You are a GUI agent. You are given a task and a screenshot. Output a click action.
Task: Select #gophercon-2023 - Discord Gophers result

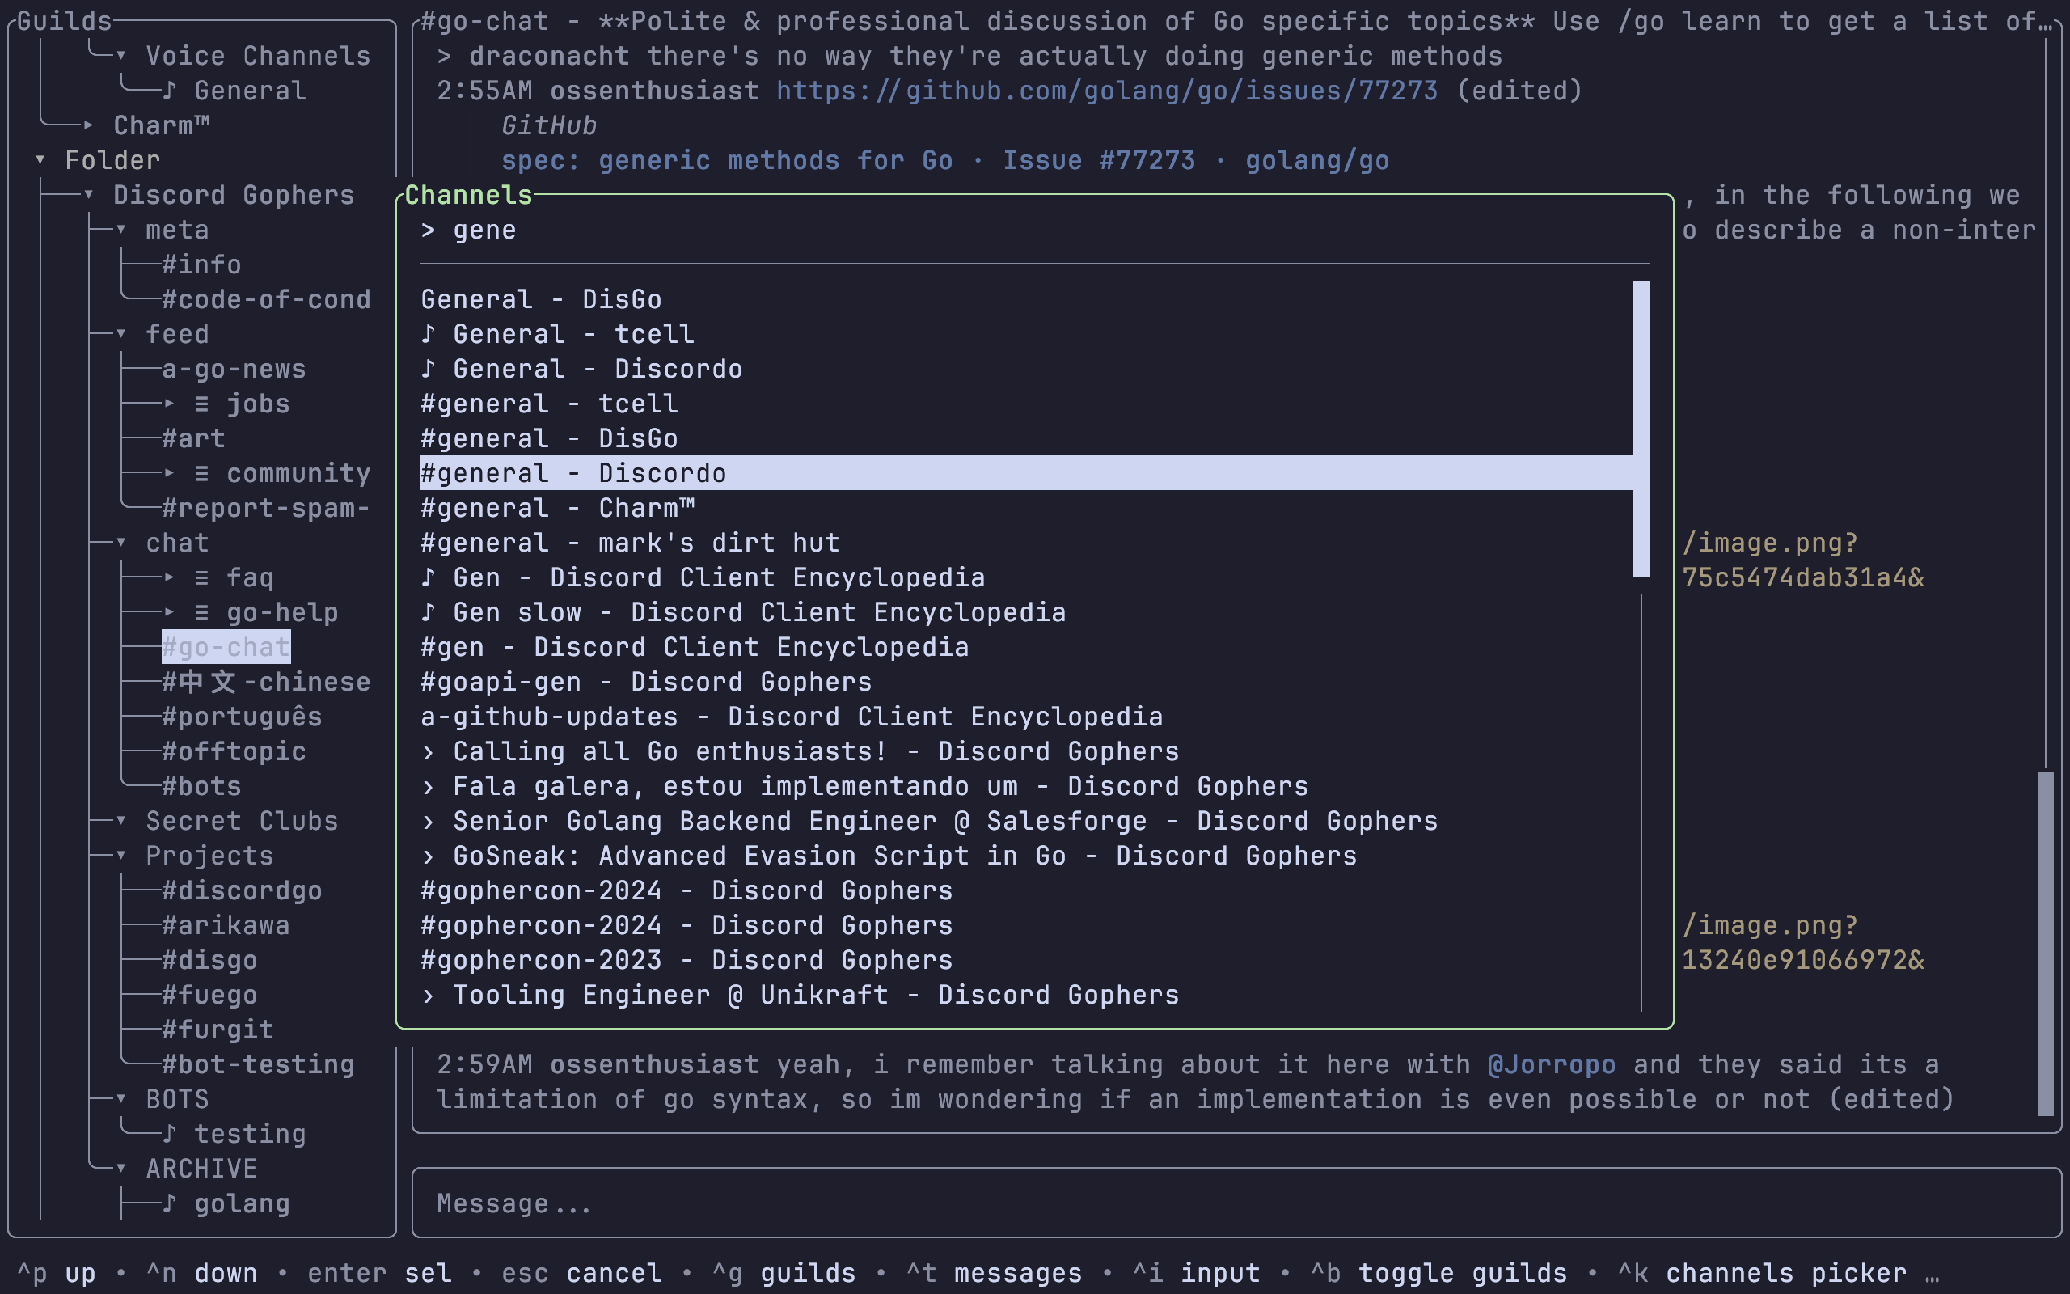click(x=1026, y=960)
